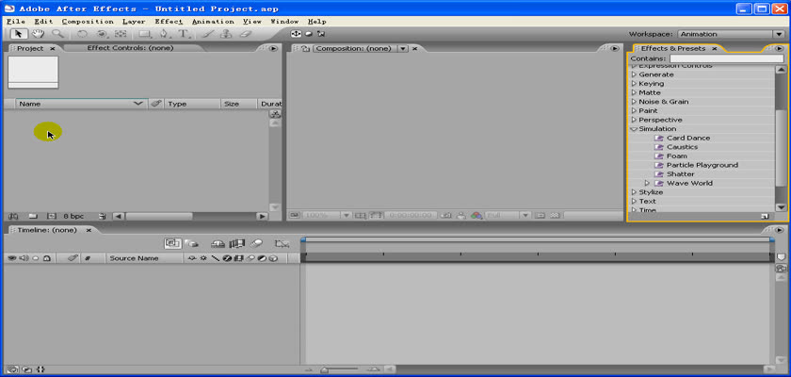Toggle frame blending in Timeline
The image size is (791, 377).
237,243
